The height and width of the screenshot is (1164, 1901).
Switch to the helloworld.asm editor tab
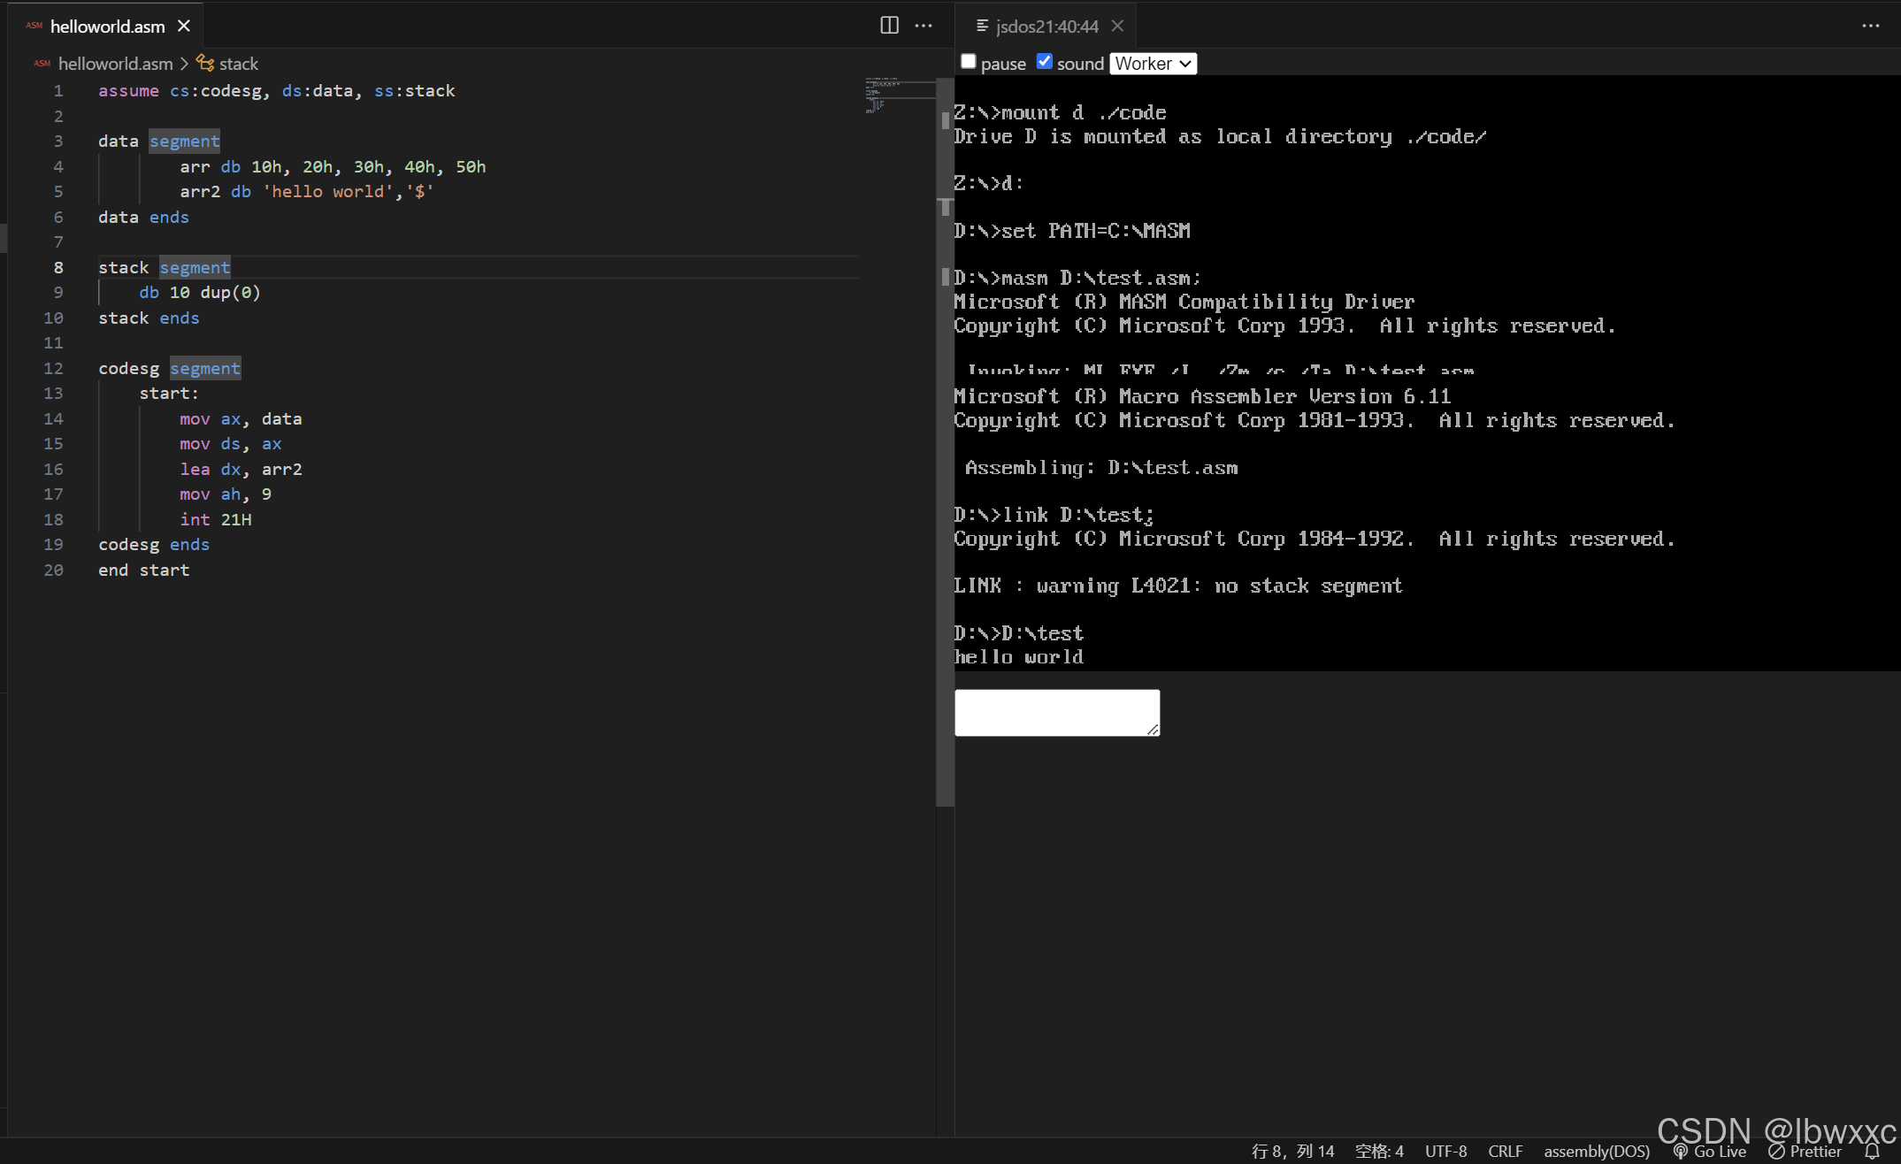[107, 26]
